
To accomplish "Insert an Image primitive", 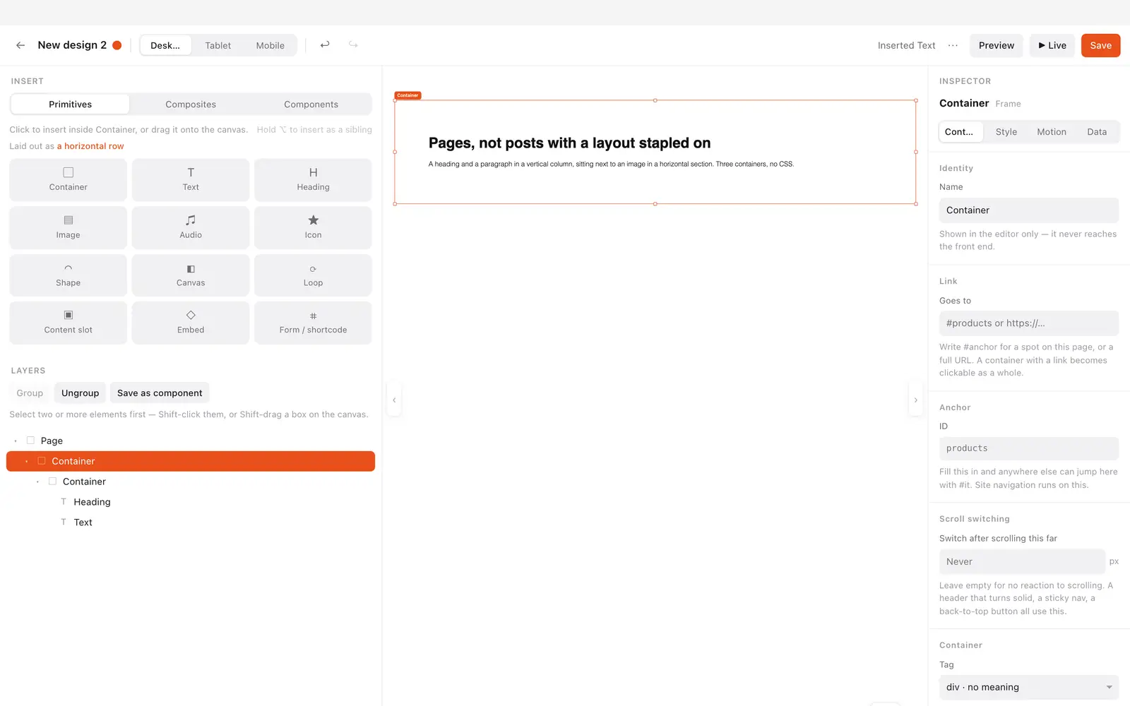I will [x=69, y=227].
